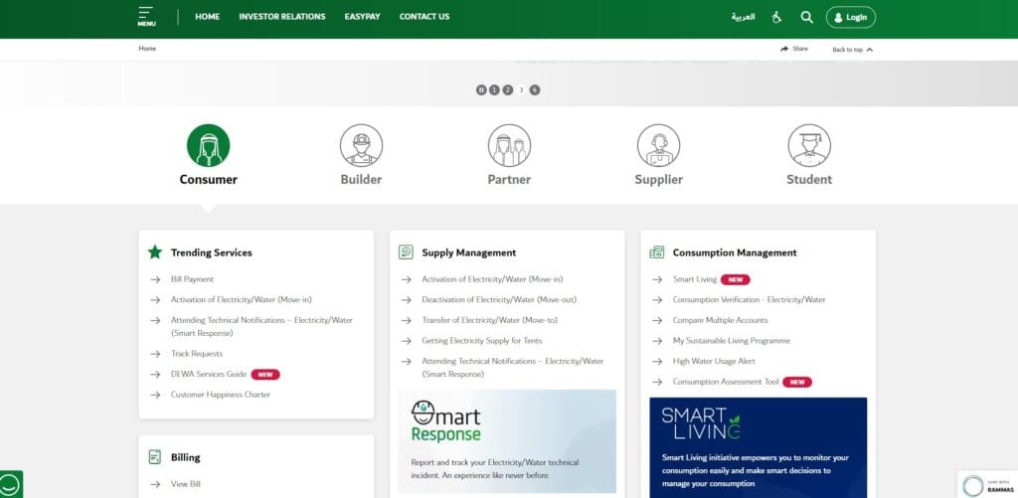Screen dimensions: 1018x498
Task: Click the NEW badge beside Smart Living
Action: click(x=735, y=280)
